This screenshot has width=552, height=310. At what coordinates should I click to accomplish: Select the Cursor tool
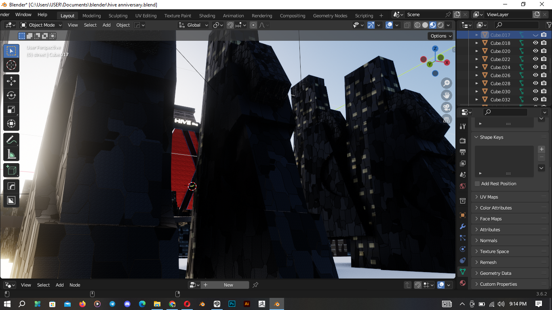point(11,65)
